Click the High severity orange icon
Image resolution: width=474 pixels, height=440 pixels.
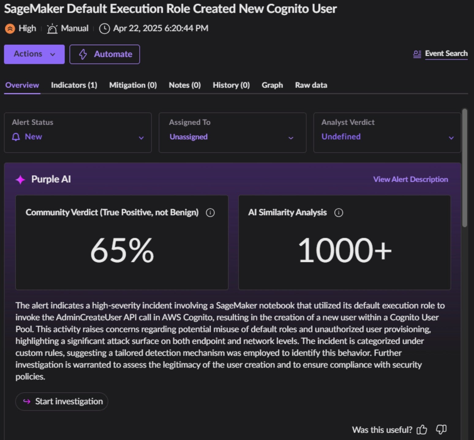[10, 29]
